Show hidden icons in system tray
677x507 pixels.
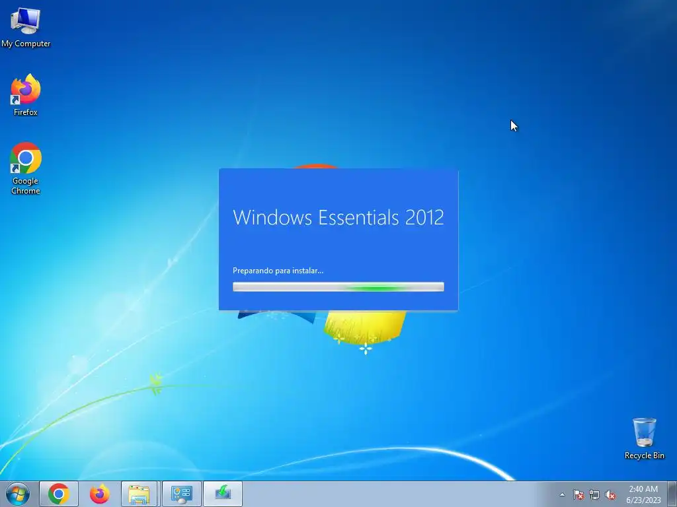pyautogui.click(x=562, y=494)
